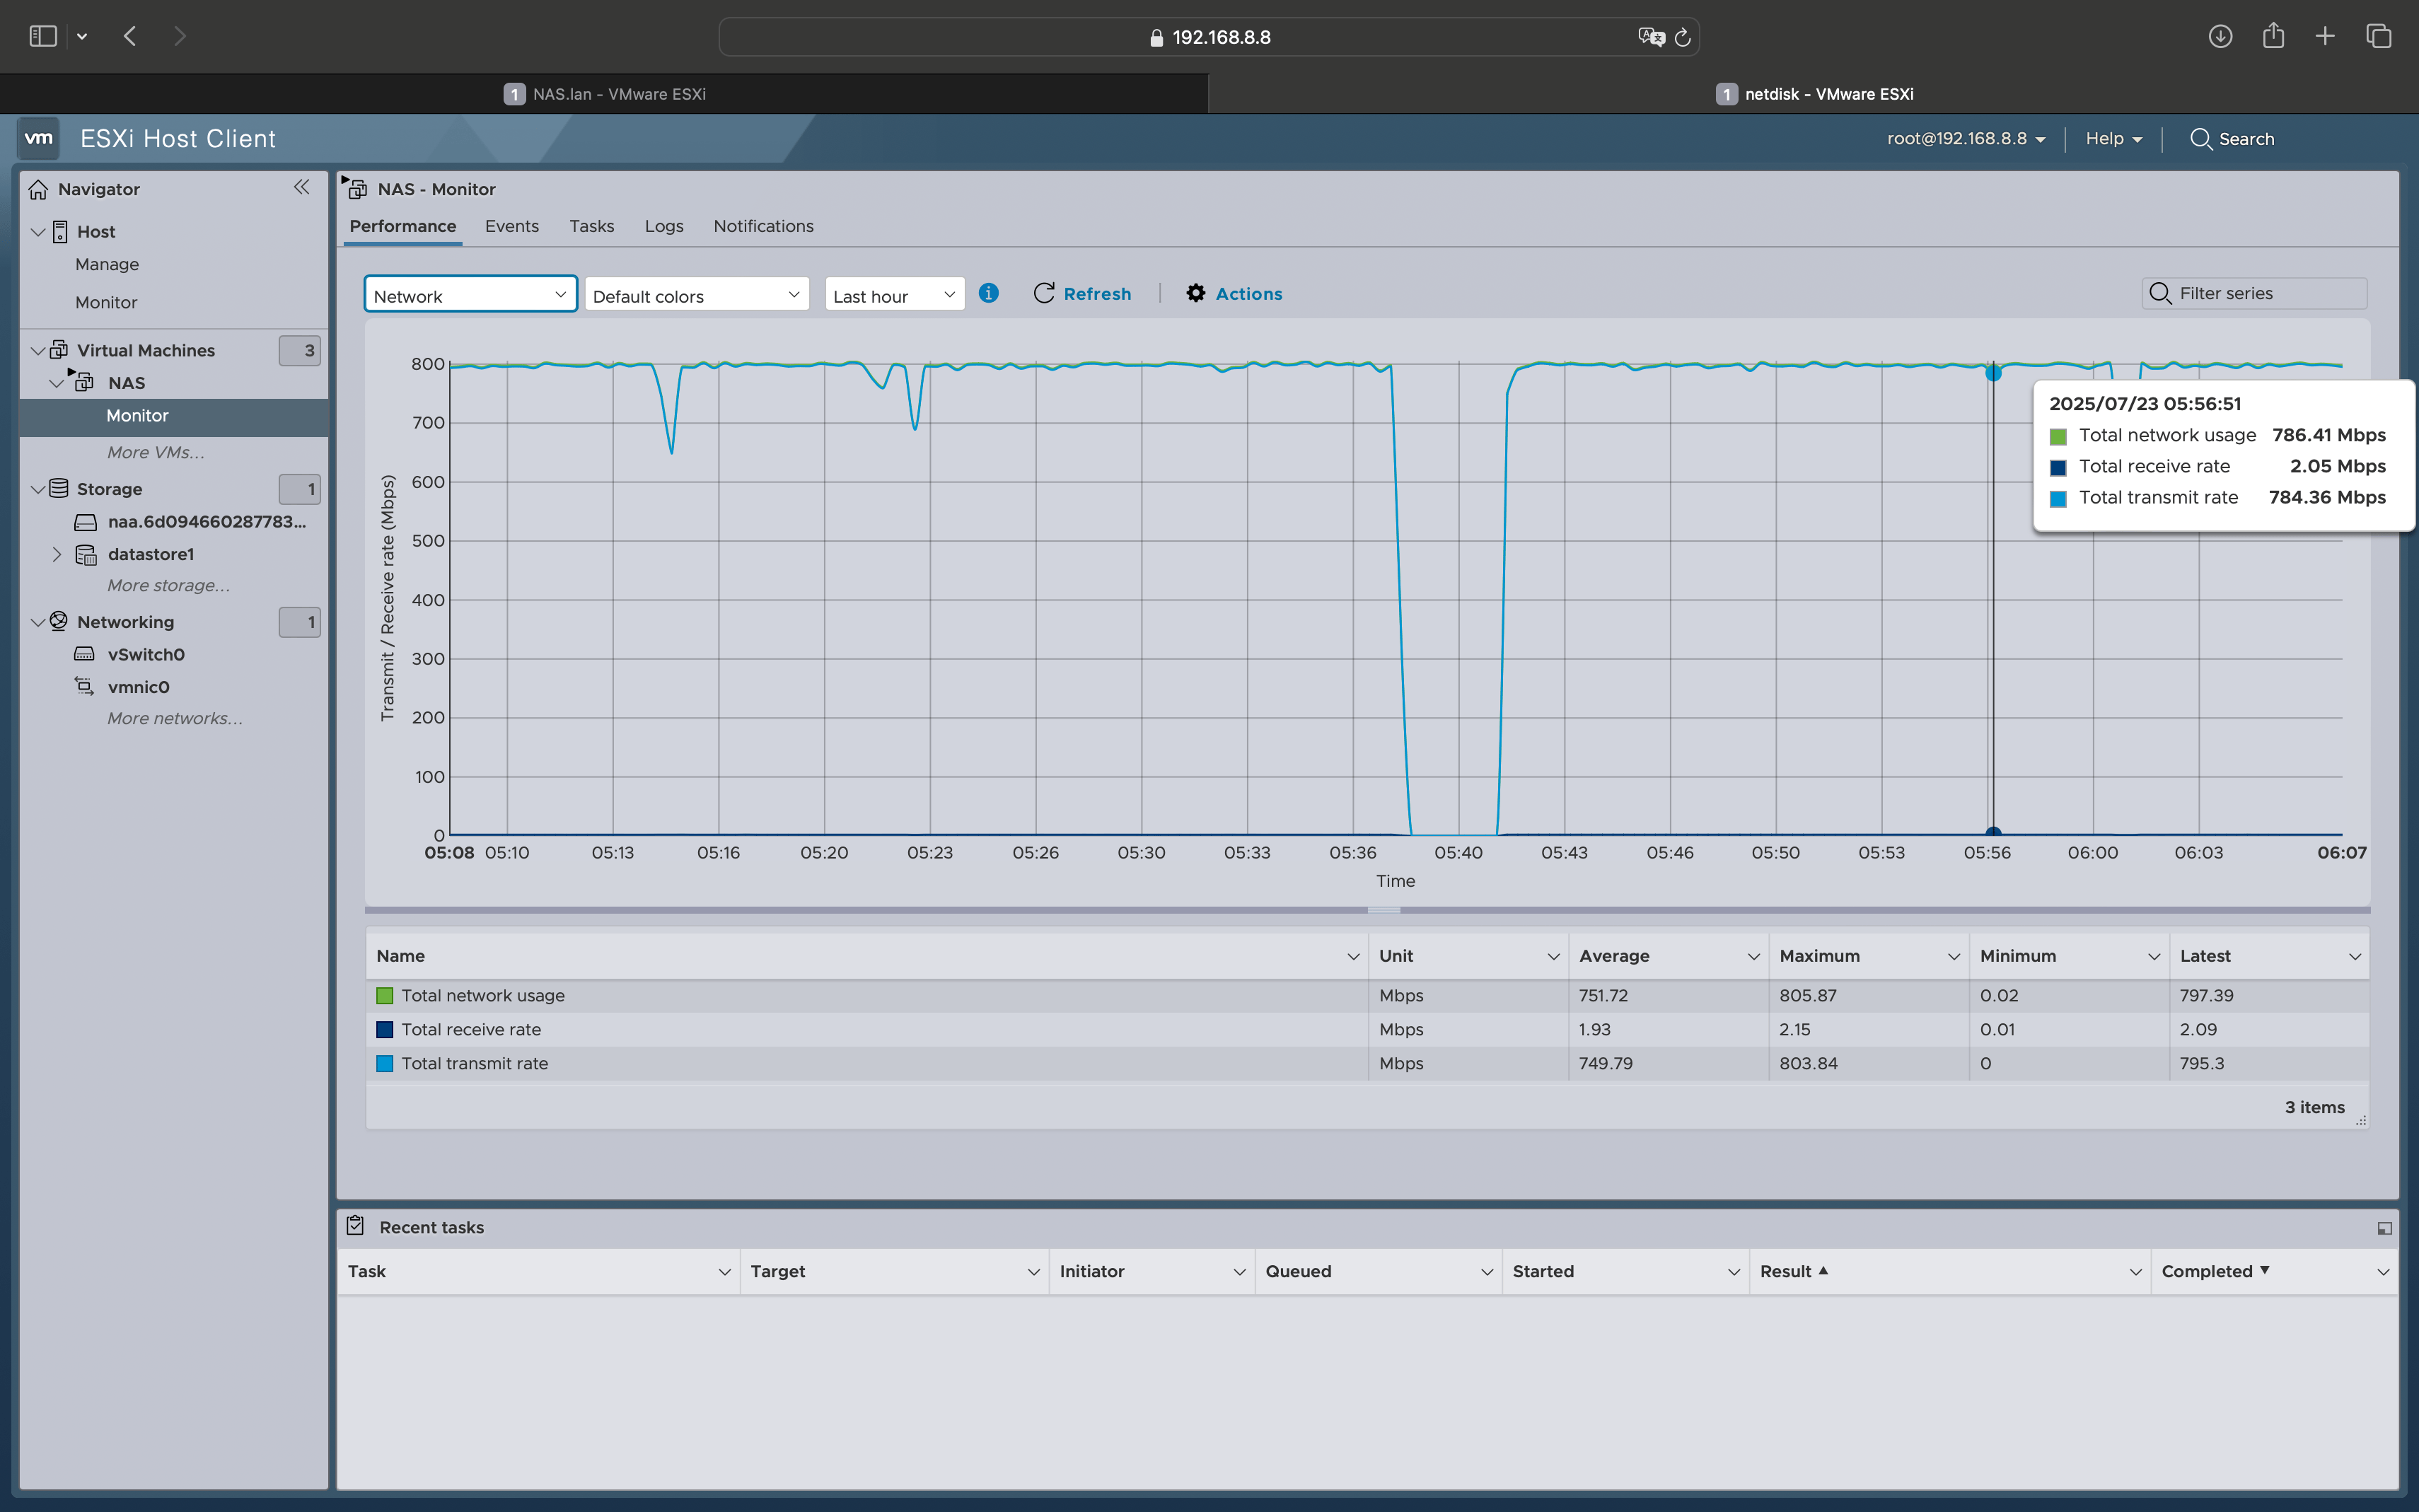Minimize the Recent tasks panel icon

click(2384, 1228)
